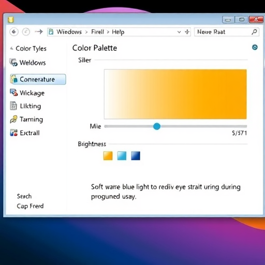Screen dimensions: 265x265
Task: Click the magnifier search icon
Action: 254,32
